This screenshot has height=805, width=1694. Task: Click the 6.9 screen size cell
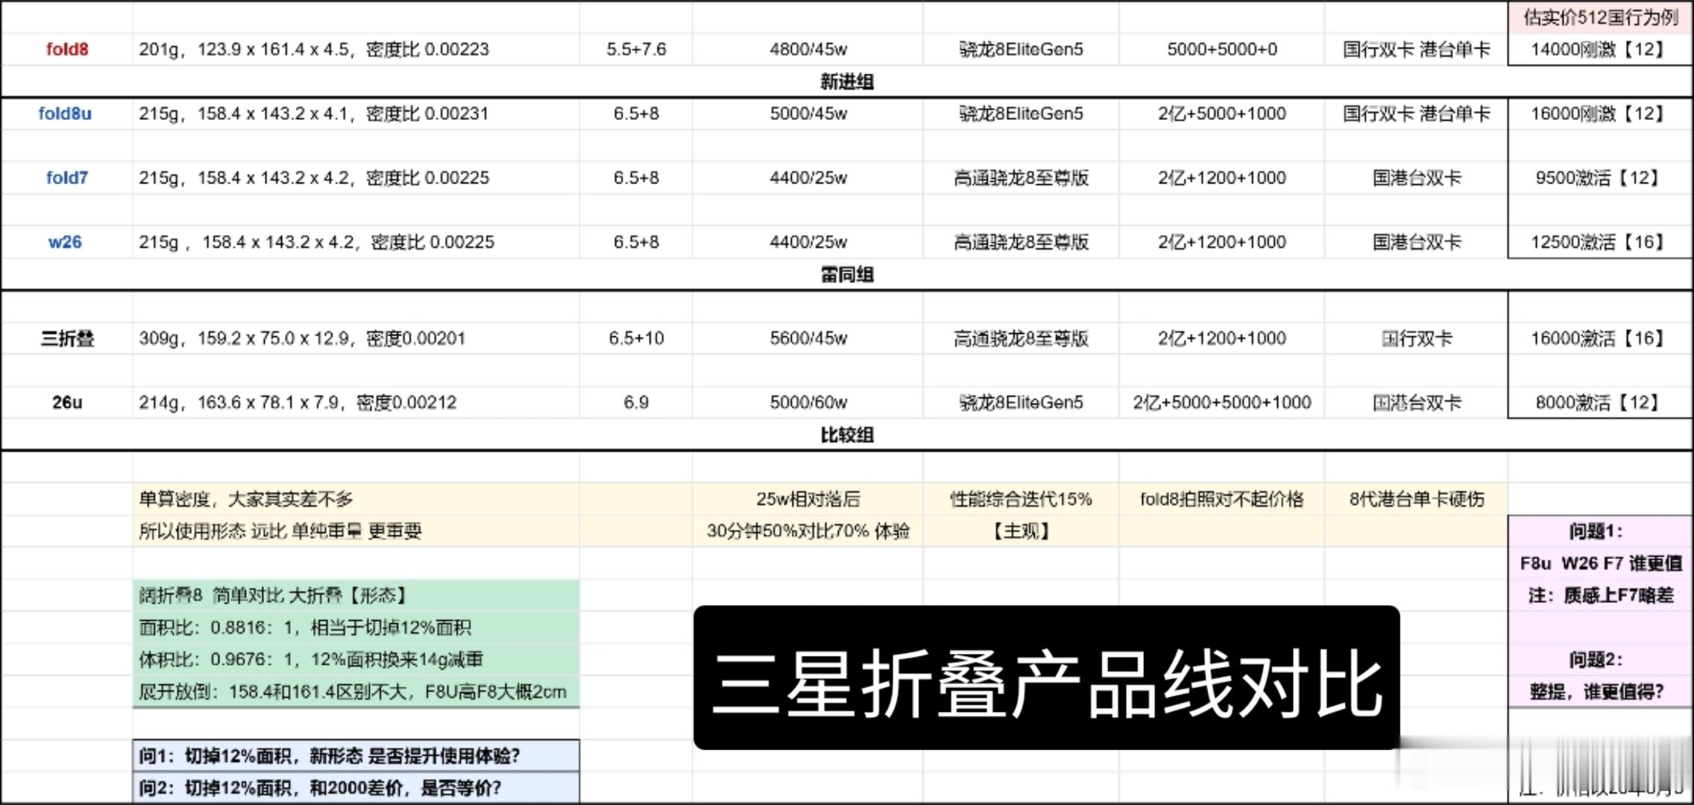coord(636,402)
